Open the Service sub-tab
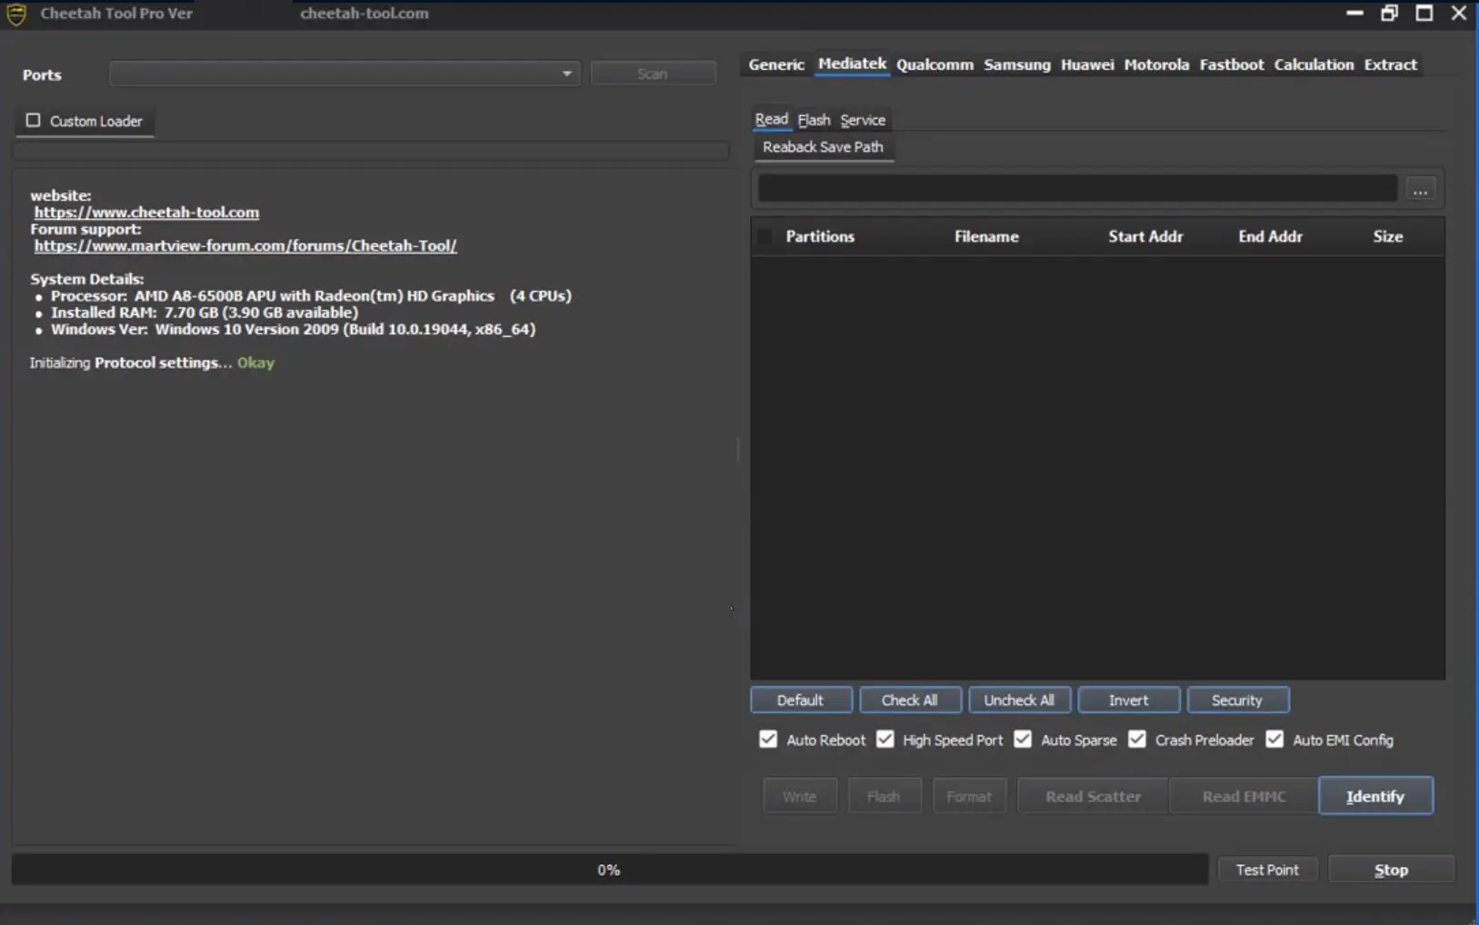1479x925 pixels. 863,120
